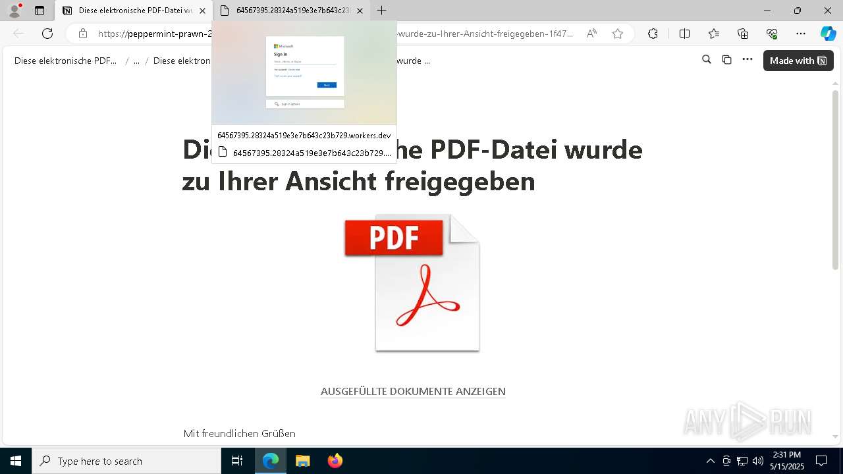Open split screen view

pyautogui.click(x=684, y=34)
